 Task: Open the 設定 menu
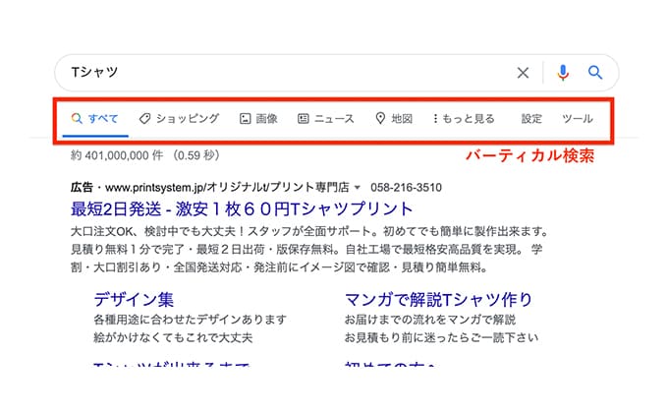531,119
